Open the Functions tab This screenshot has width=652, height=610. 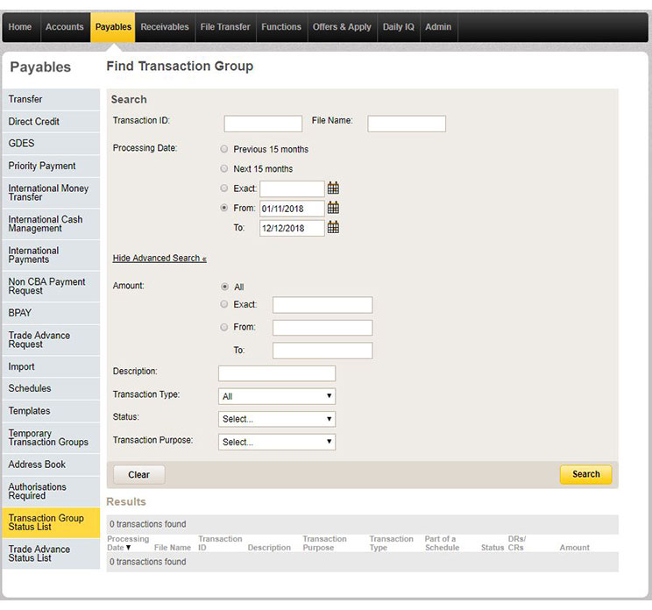[x=281, y=27]
